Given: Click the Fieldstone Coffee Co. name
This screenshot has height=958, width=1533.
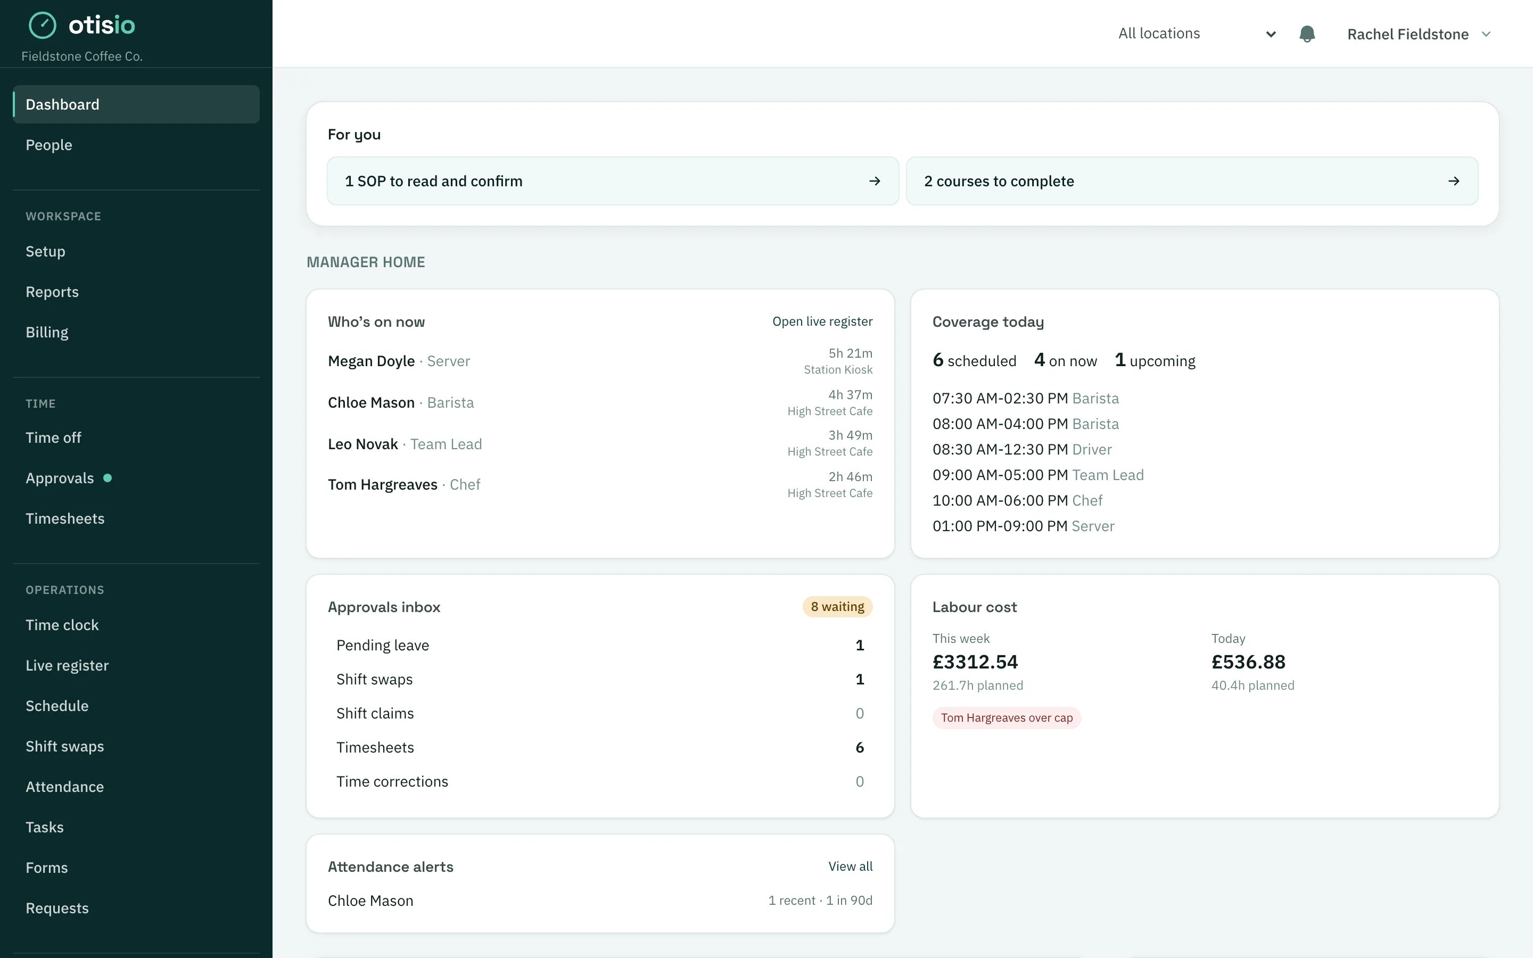Looking at the screenshot, I should point(83,56).
